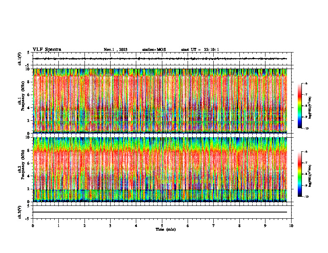Click the time axis tick label "6"

pyautogui.click(x=188, y=226)
